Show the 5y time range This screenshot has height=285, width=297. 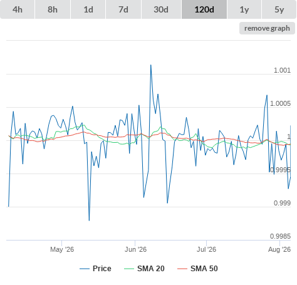(279, 9)
